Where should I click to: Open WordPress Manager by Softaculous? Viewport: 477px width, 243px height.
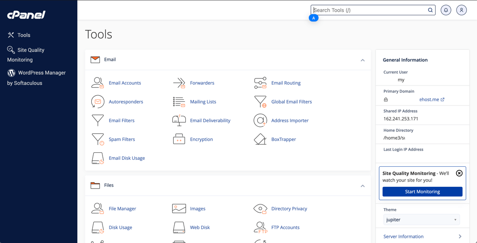coord(36,78)
